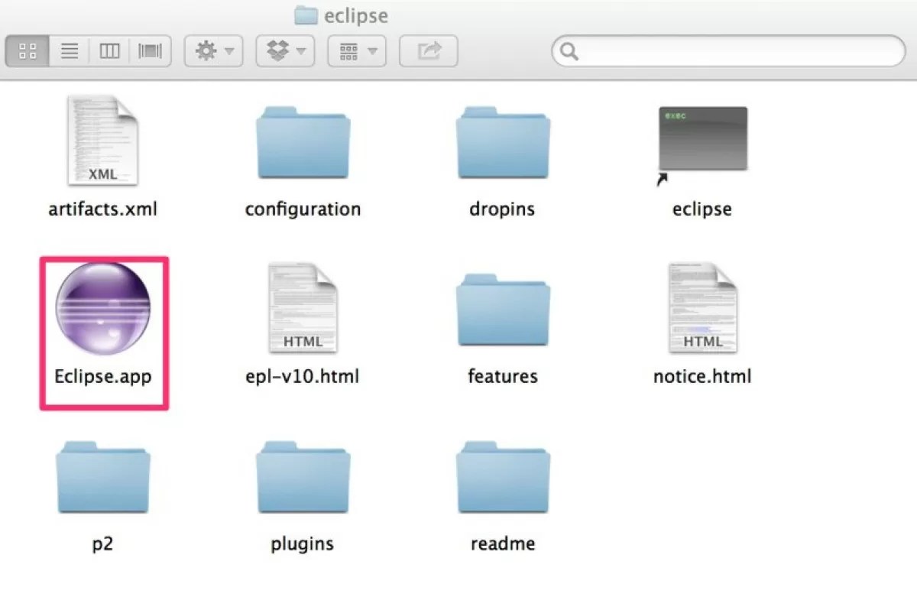Click the "epl-v10.html" file name
This screenshot has height=610, width=917.
(303, 377)
